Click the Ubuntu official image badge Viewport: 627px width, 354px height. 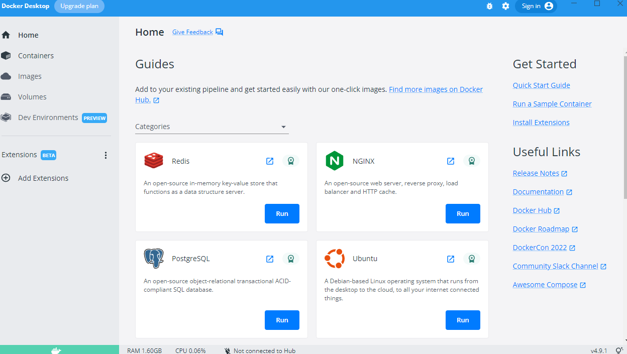(471, 259)
